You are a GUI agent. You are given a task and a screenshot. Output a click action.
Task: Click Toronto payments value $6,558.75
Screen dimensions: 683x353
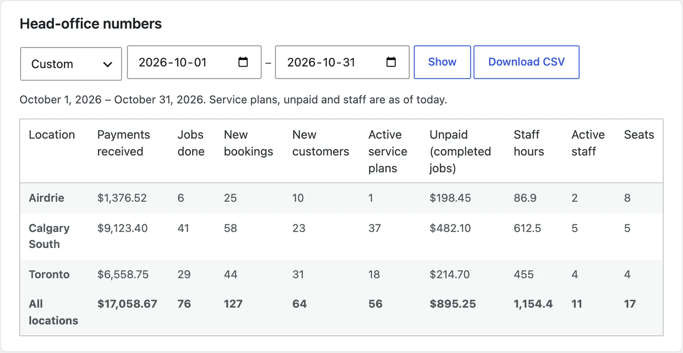point(123,275)
